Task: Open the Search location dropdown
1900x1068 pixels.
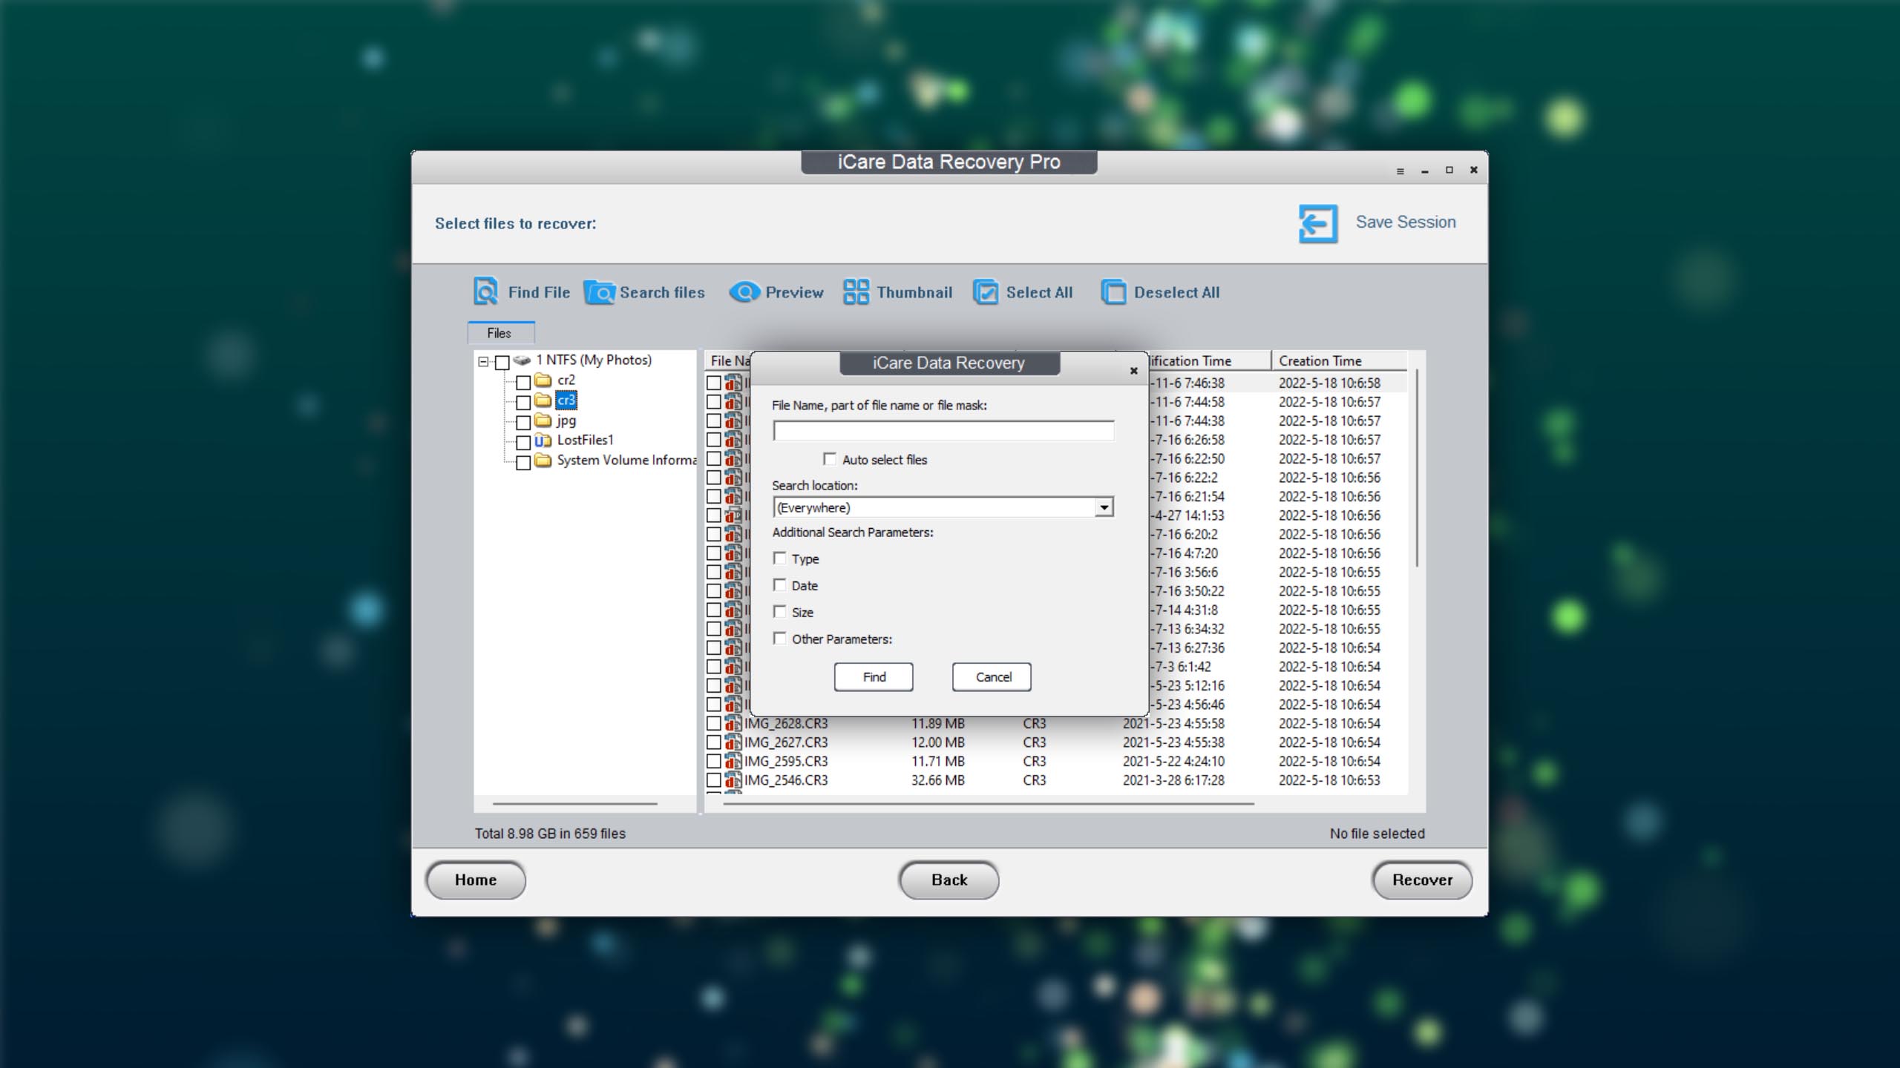Action: pos(1104,507)
